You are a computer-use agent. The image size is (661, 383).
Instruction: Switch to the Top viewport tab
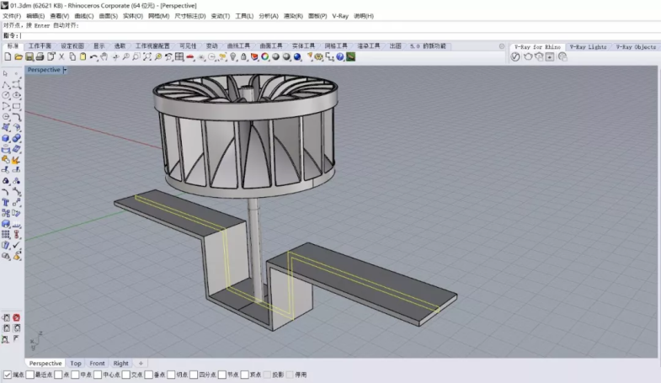pyautogui.click(x=76, y=364)
